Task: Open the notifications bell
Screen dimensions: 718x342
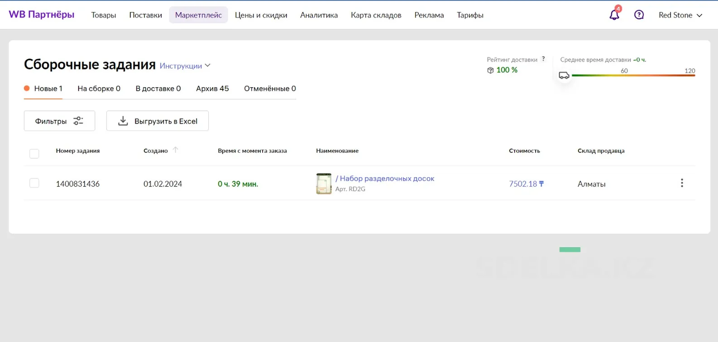Action: (614, 15)
